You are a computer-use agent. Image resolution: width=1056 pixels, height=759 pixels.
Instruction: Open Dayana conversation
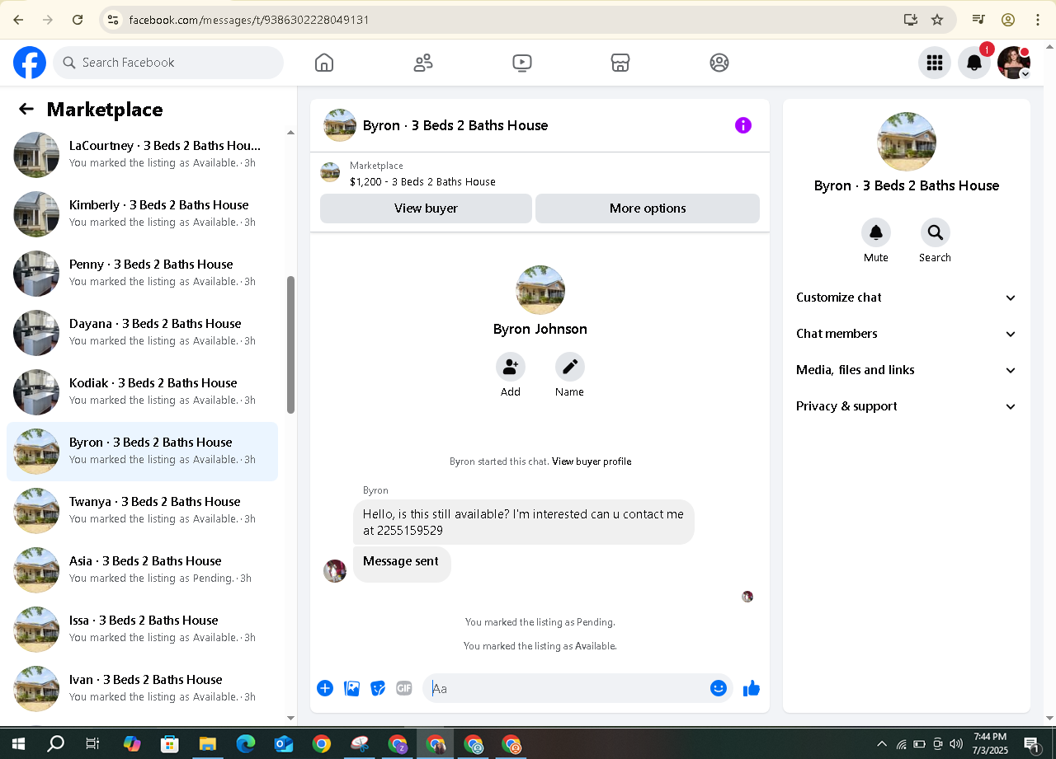pyautogui.click(x=142, y=332)
